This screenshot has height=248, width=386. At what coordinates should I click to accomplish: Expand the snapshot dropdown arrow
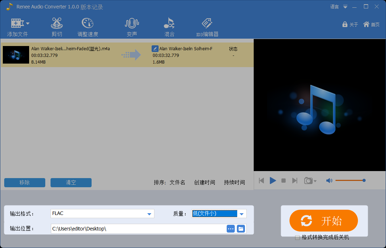tap(315, 181)
